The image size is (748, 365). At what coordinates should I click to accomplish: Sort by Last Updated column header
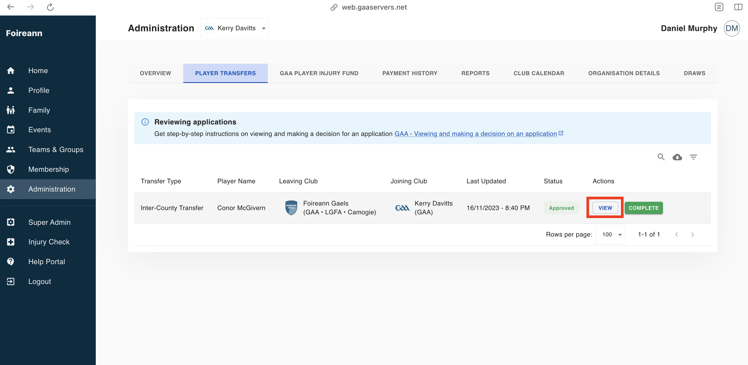pyautogui.click(x=486, y=181)
